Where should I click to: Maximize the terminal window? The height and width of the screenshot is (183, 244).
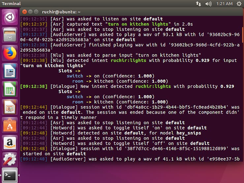click(36, 12)
